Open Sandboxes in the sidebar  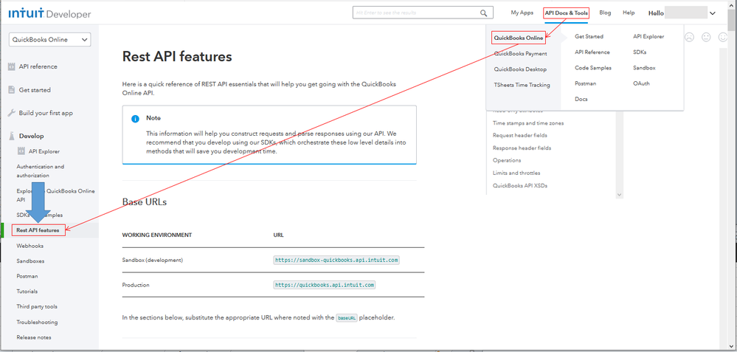[x=30, y=260]
